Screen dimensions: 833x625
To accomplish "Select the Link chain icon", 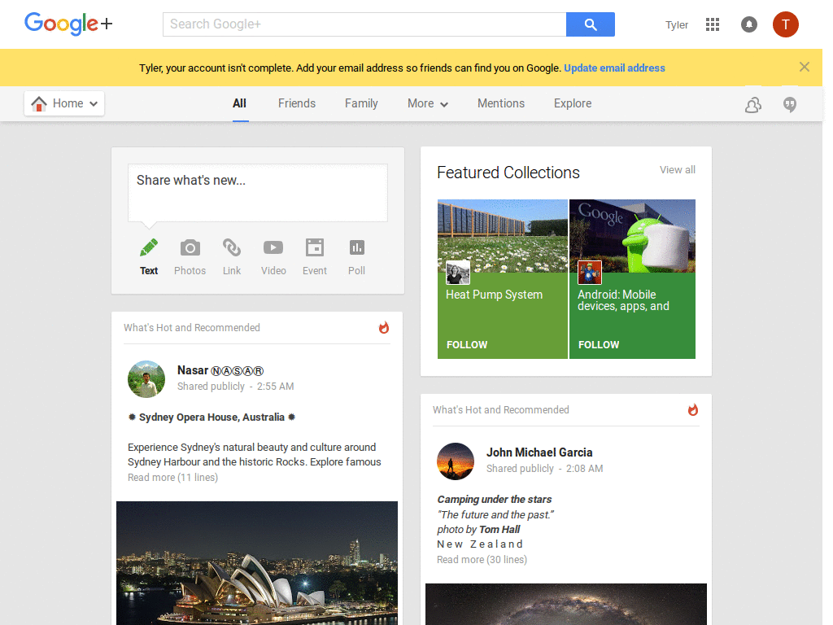I will click(x=232, y=247).
